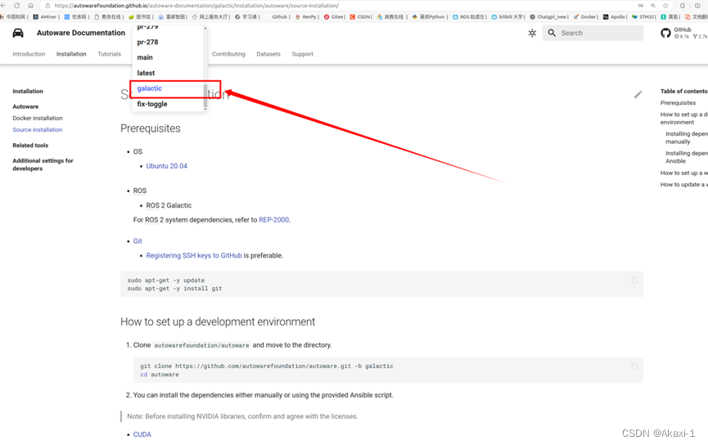Open the GitHub repository icon
The image size is (708, 445).
(x=665, y=33)
